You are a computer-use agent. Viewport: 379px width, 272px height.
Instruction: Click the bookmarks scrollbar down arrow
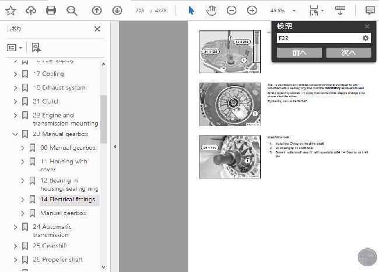pos(103,267)
